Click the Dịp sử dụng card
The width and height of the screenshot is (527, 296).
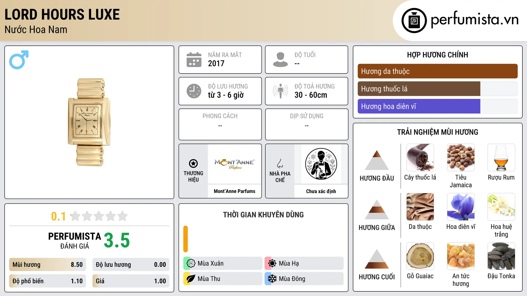(306, 124)
